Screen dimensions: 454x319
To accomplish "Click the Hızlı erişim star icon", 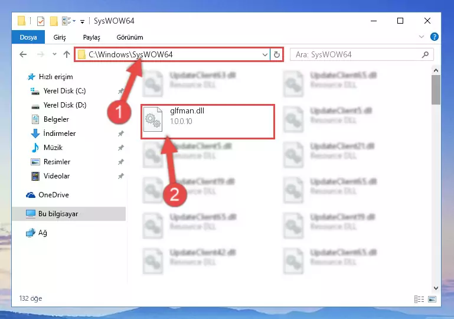I will [31, 77].
